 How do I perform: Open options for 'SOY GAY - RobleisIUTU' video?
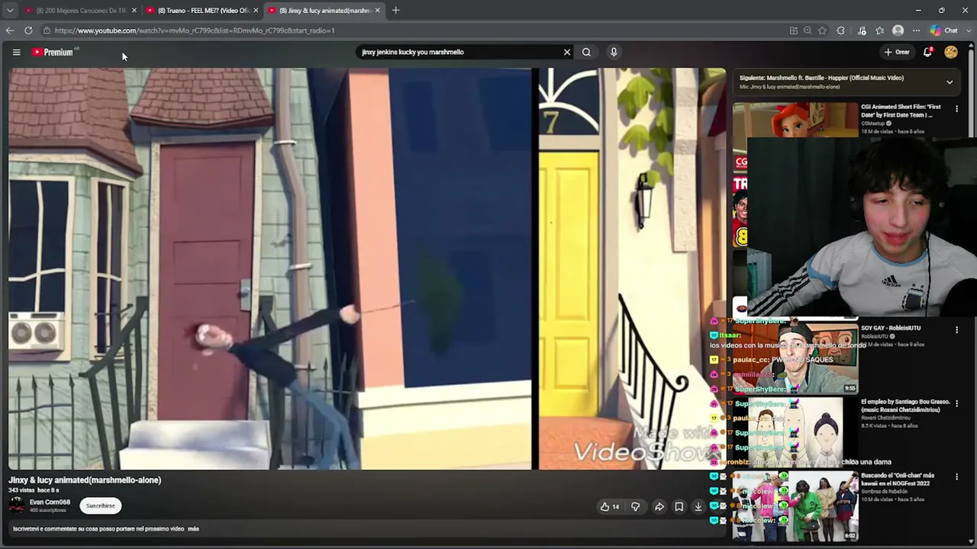[956, 330]
